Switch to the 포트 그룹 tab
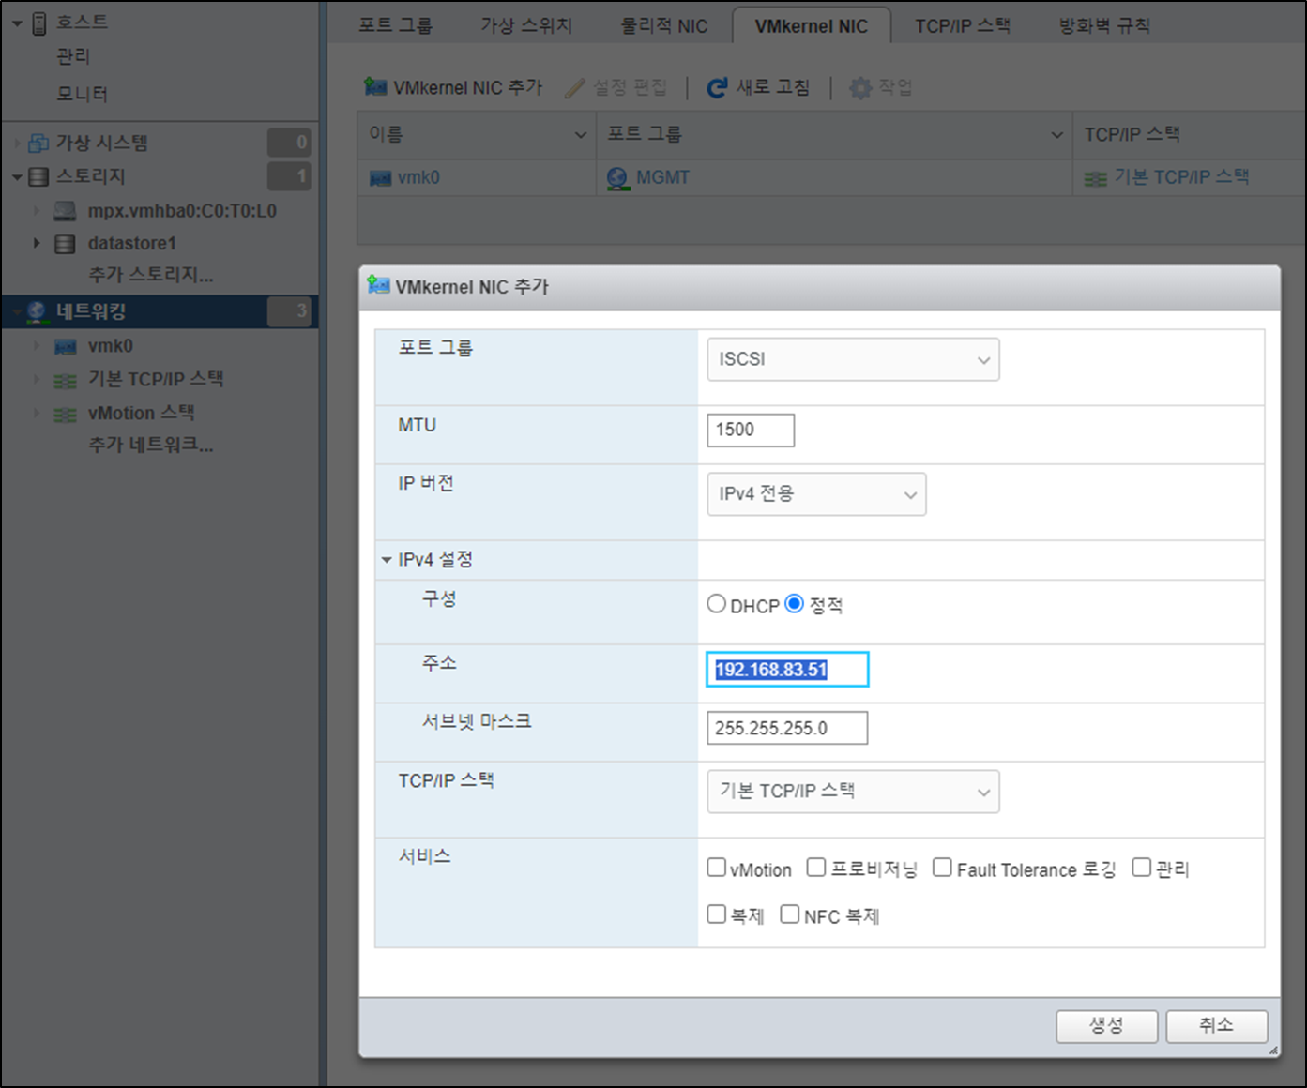The image size is (1307, 1088). [x=396, y=25]
